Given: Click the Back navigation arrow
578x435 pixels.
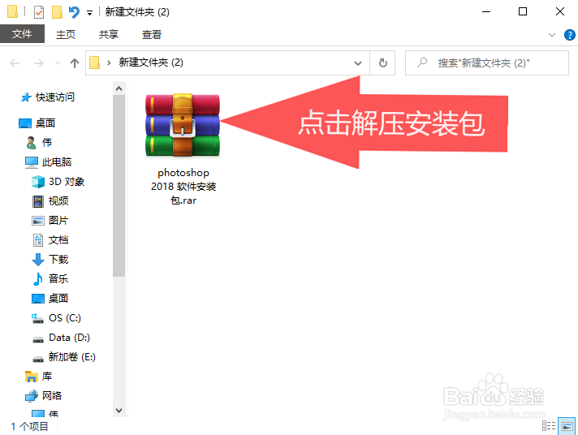Looking at the screenshot, I should (x=15, y=63).
